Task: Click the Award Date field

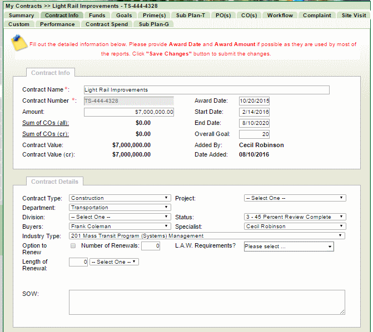Action: point(254,101)
